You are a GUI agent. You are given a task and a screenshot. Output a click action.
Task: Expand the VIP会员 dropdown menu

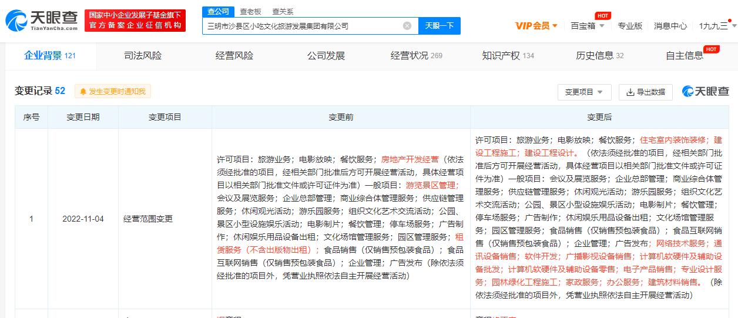(536, 26)
